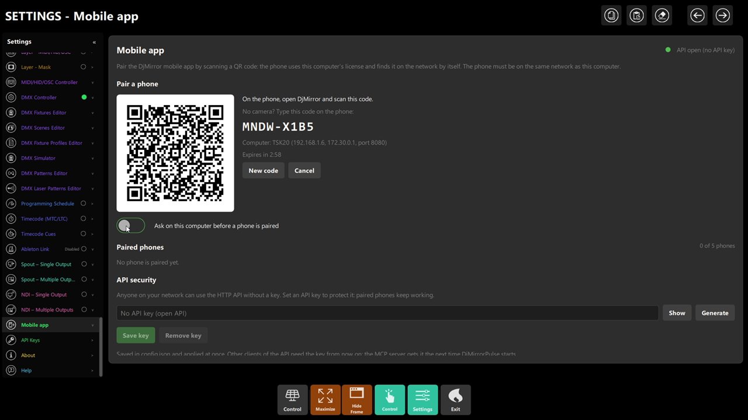Open the grid-icon Control button in bottom bar
The image size is (748, 420).
(292, 400)
